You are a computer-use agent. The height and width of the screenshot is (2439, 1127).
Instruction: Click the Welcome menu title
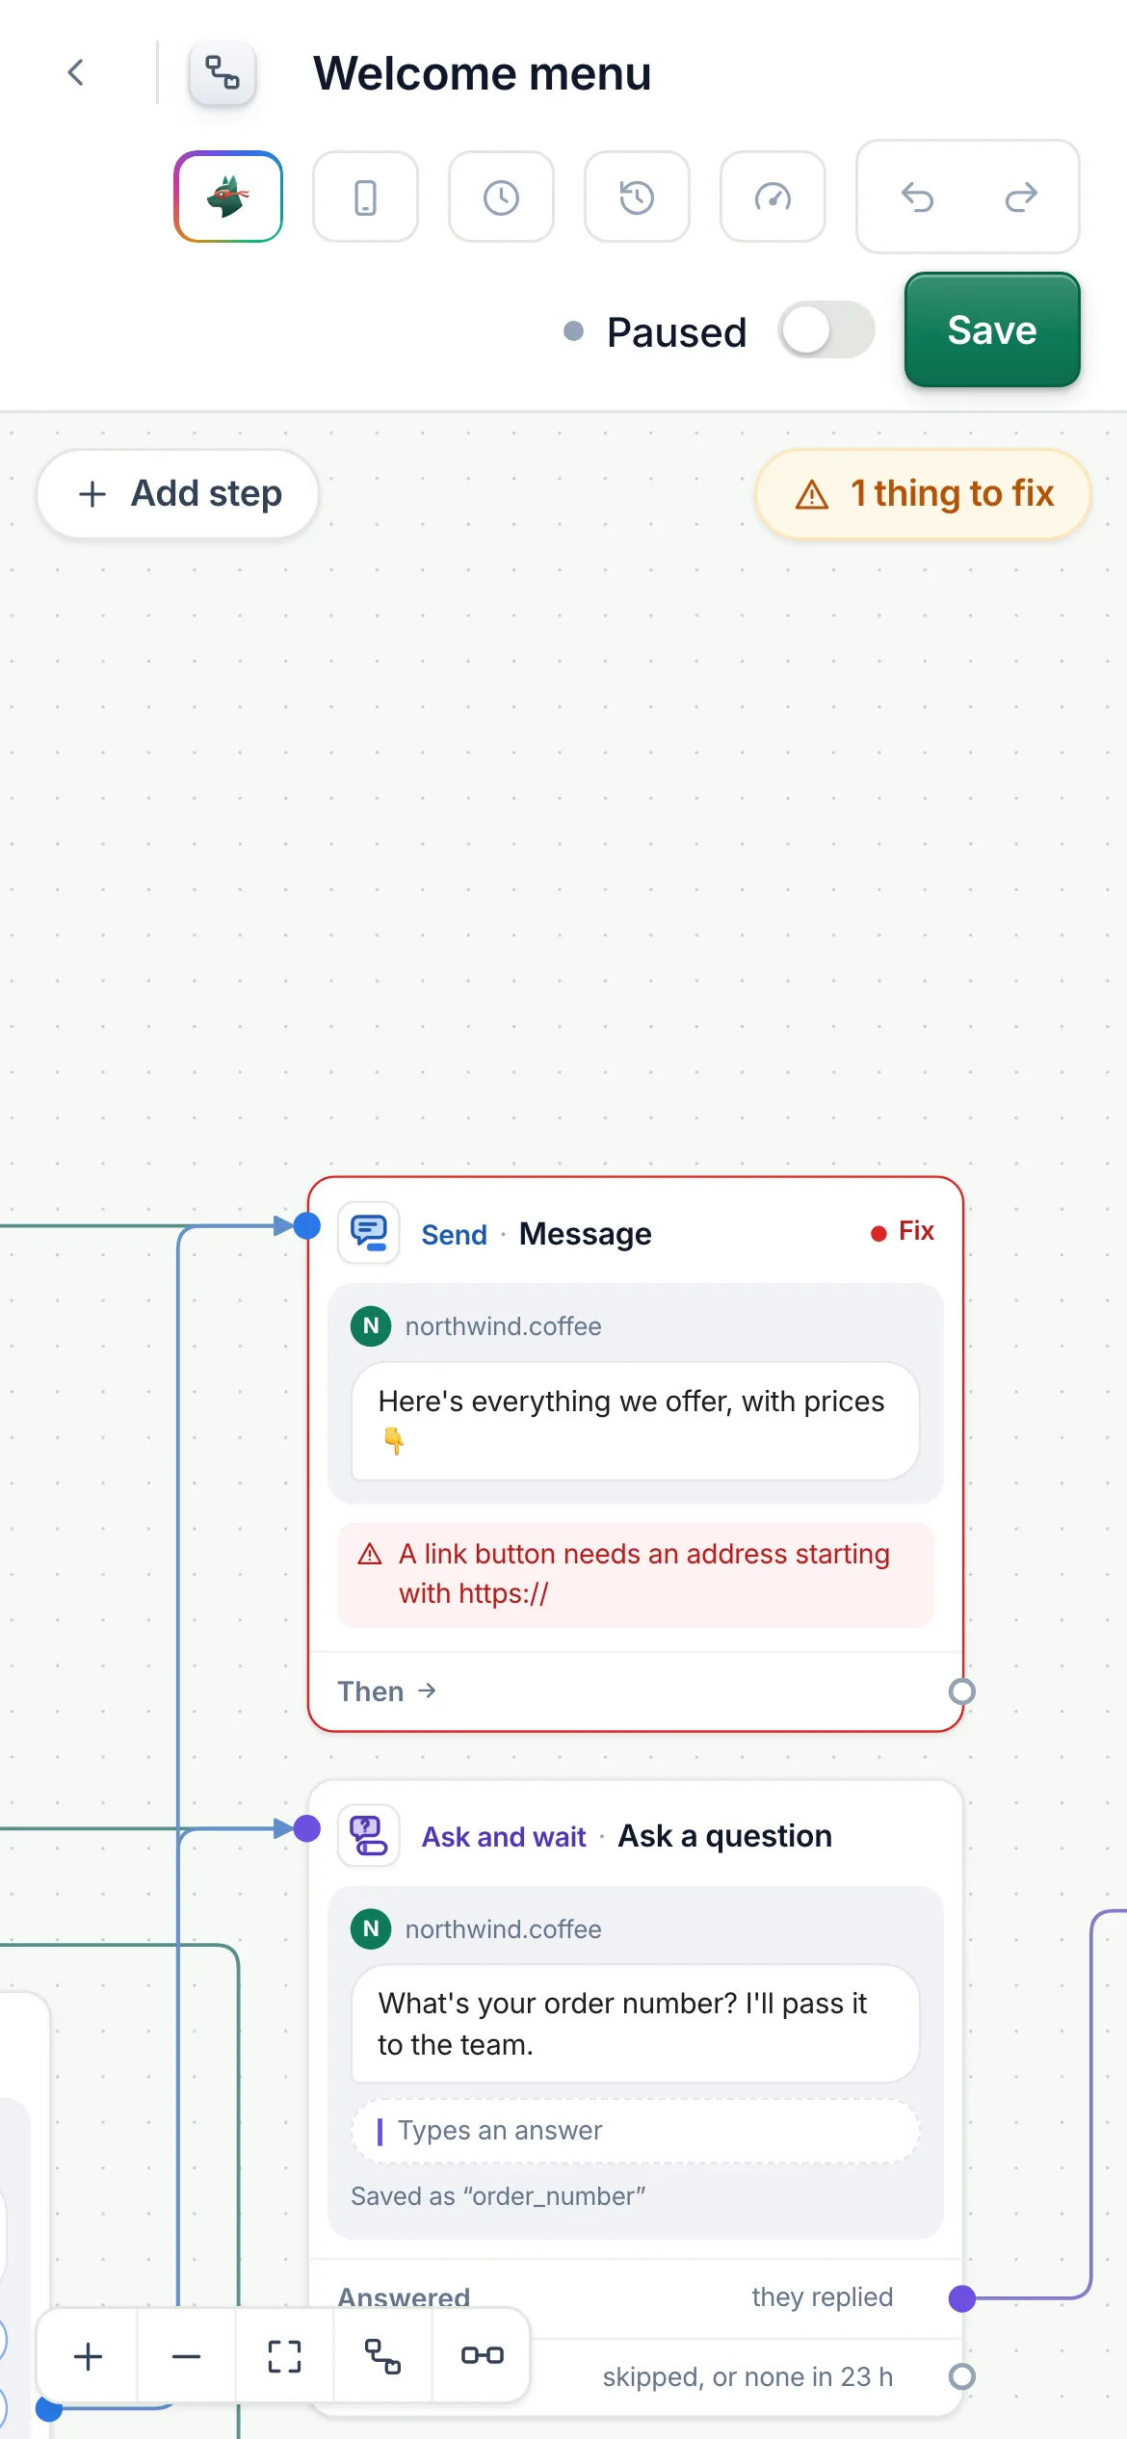pyautogui.click(x=483, y=73)
